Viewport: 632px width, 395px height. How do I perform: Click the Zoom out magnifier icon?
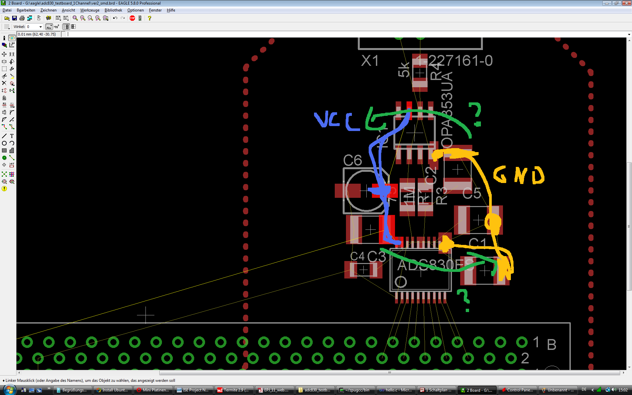coord(90,18)
